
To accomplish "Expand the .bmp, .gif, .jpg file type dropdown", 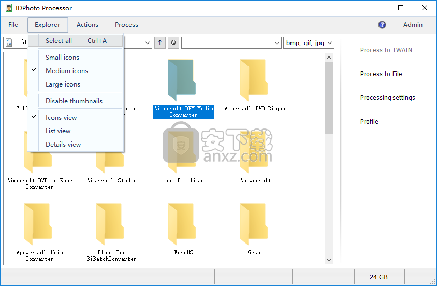I will click(330, 42).
